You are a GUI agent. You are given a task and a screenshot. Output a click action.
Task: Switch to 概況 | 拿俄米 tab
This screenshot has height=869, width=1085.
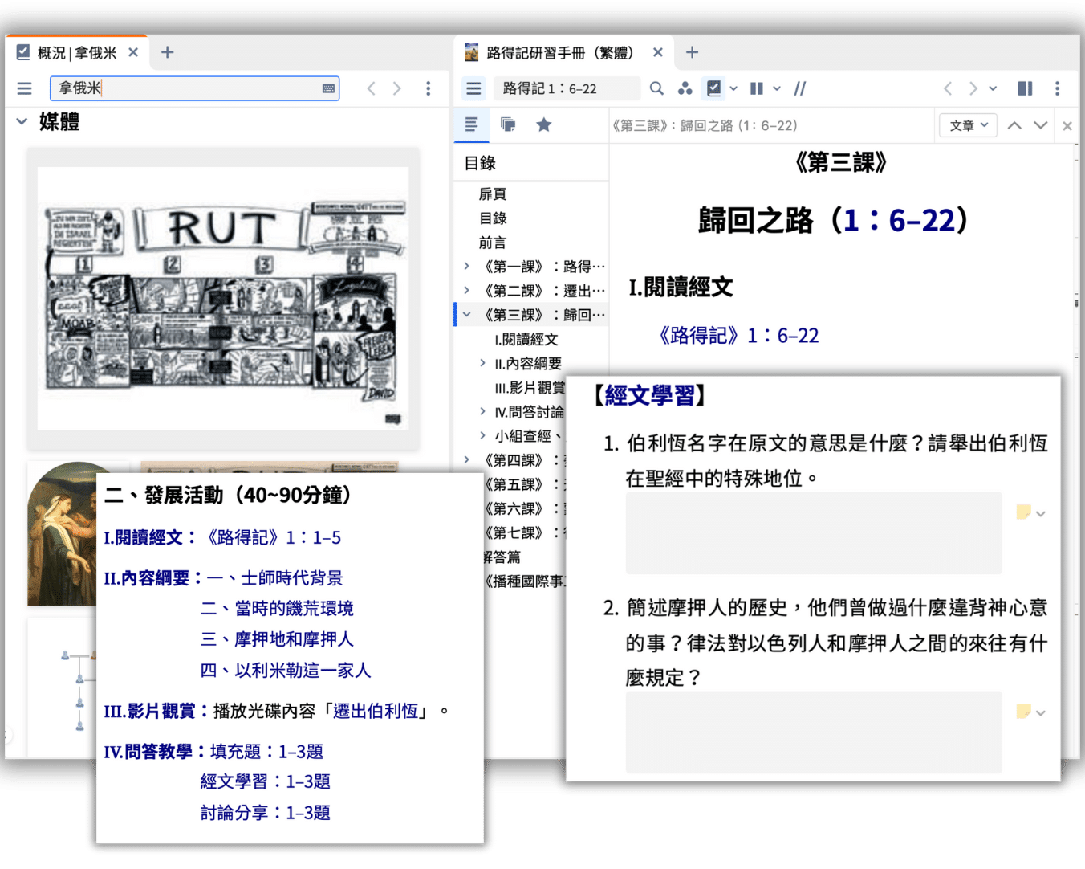(77, 53)
